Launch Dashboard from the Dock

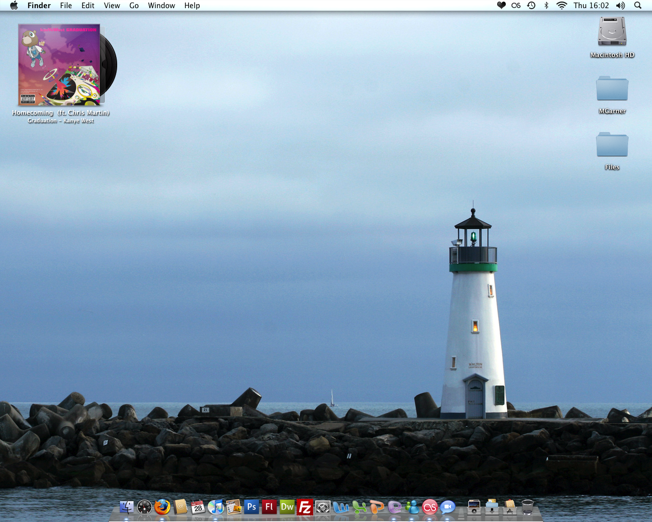(x=145, y=507)
